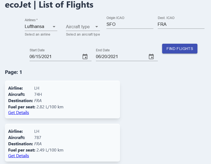Open the Aircraft type dropdown
This screenshot has height=164, width=211.
click(x=83, y=27)
